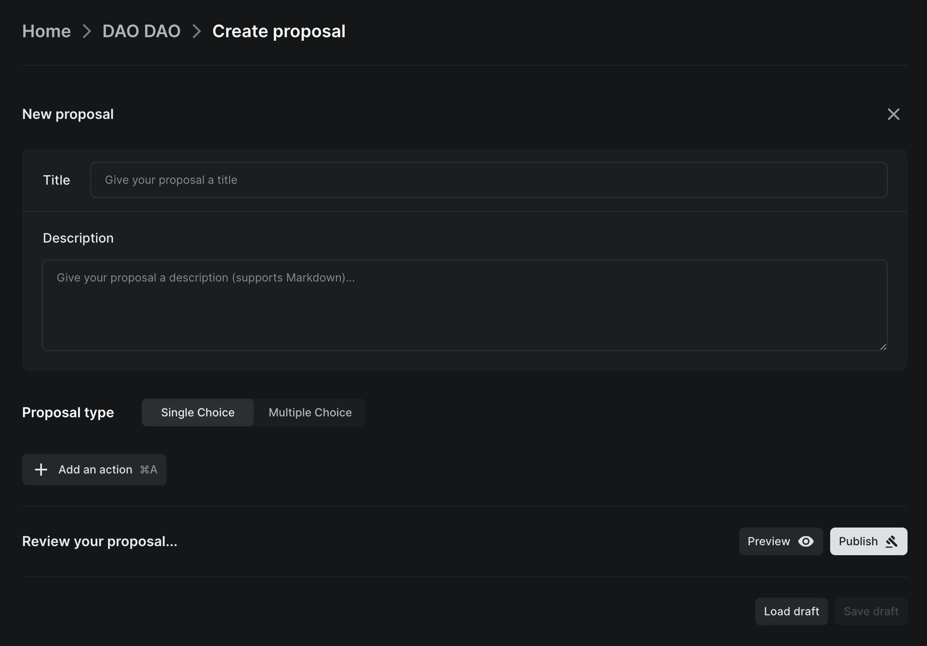Navigate to DAO DAO breadcrumb
The height and width of the screenshot is (646, 927).
[141, 31]
